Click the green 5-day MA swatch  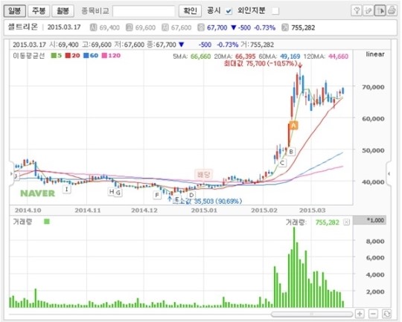tap(54, 56)
